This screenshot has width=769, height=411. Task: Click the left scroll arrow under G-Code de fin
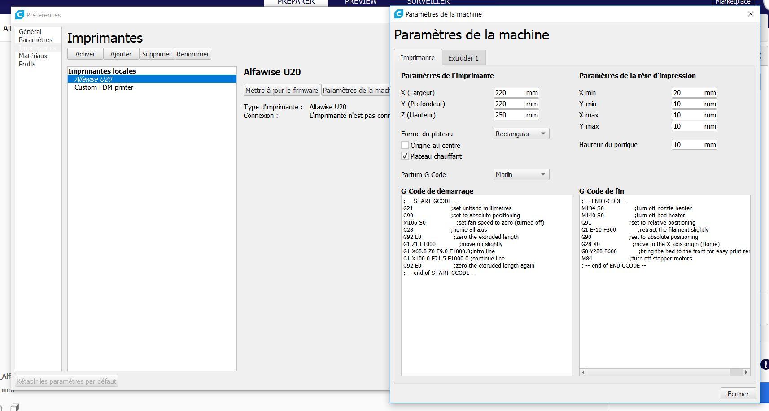click(583, 372)
